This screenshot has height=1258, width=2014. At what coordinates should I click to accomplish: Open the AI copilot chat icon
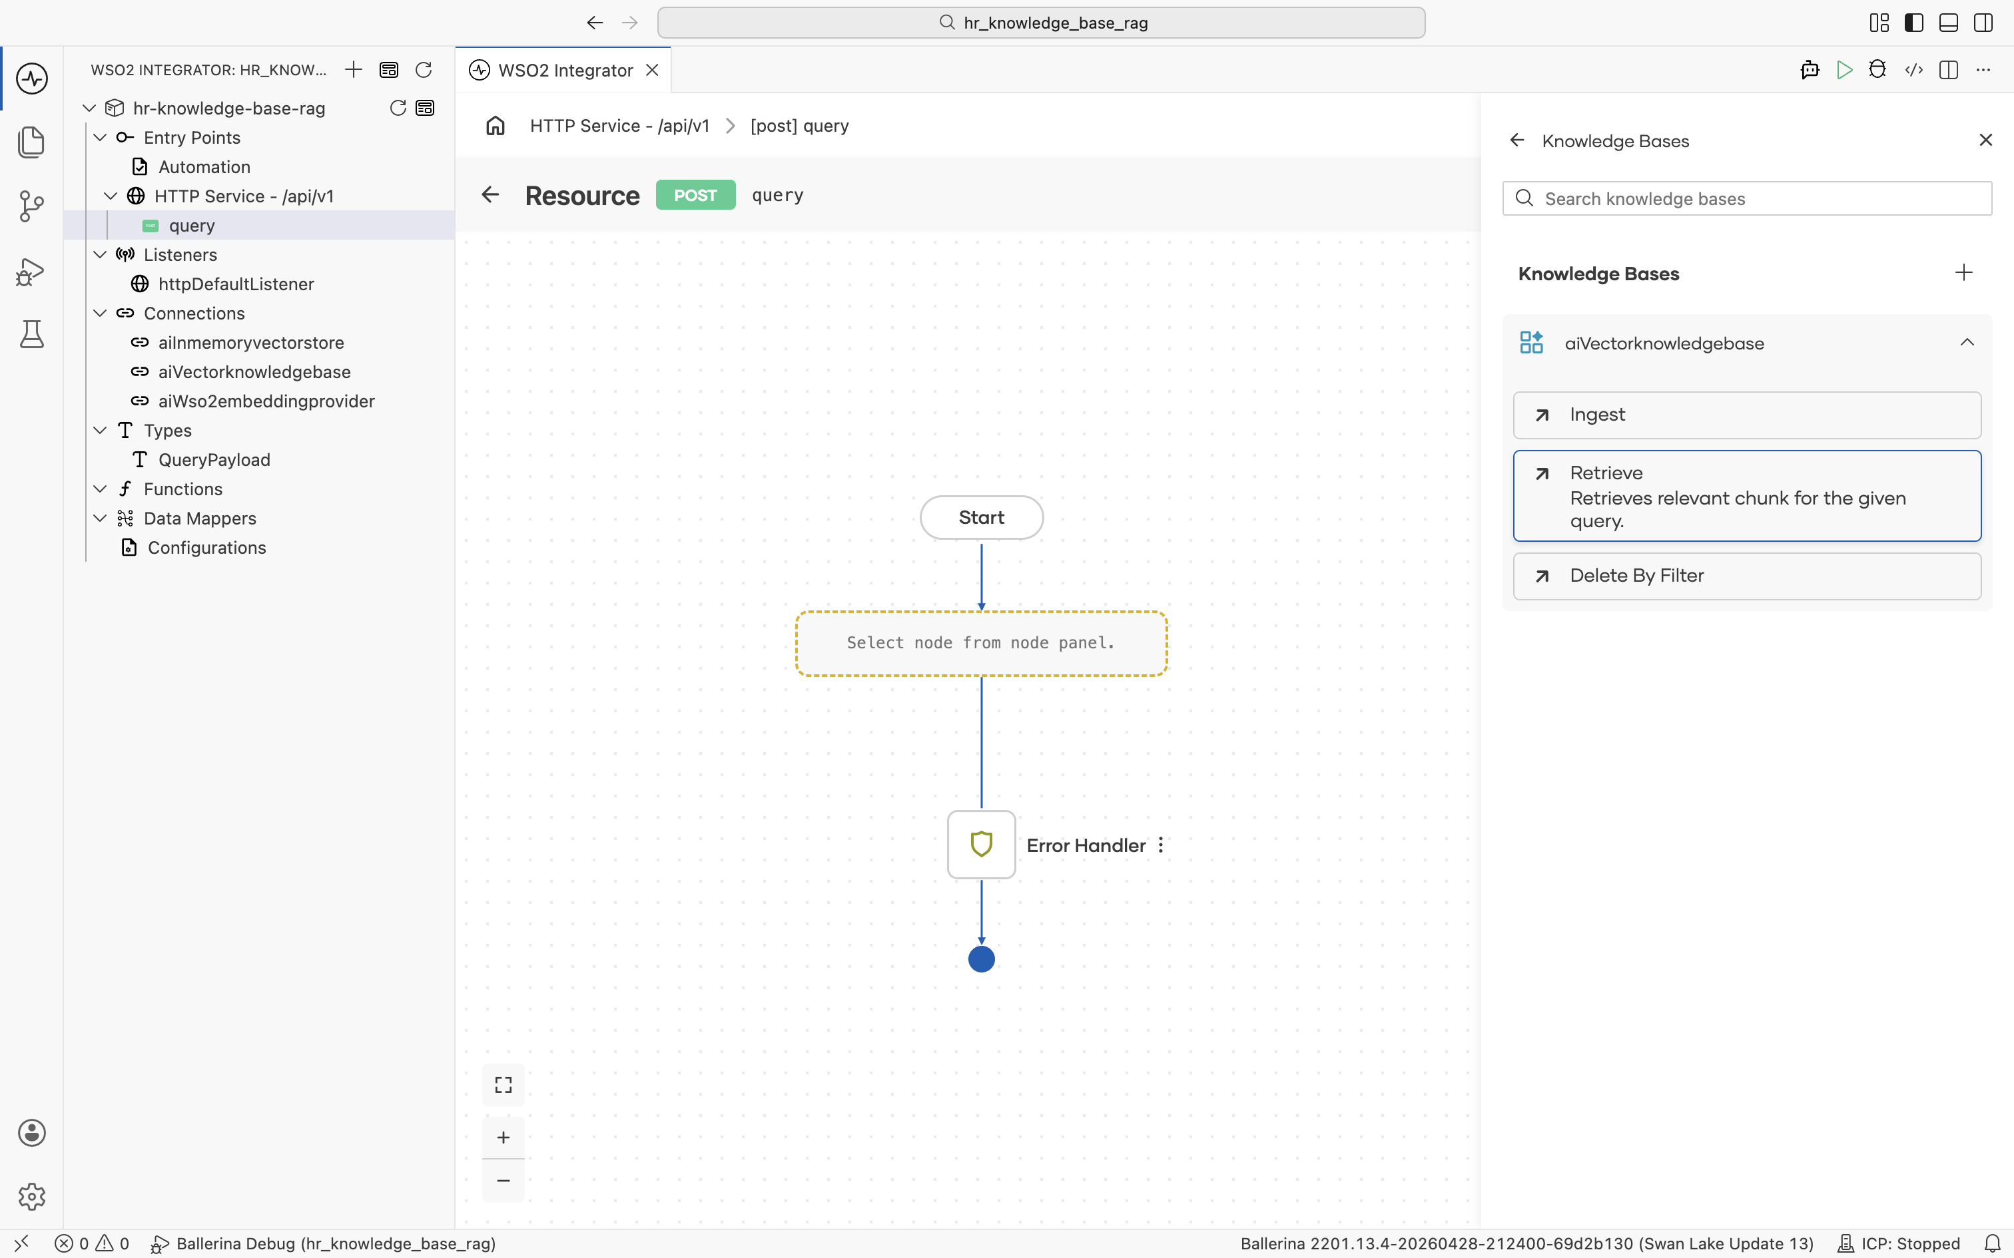(1810, 70)
